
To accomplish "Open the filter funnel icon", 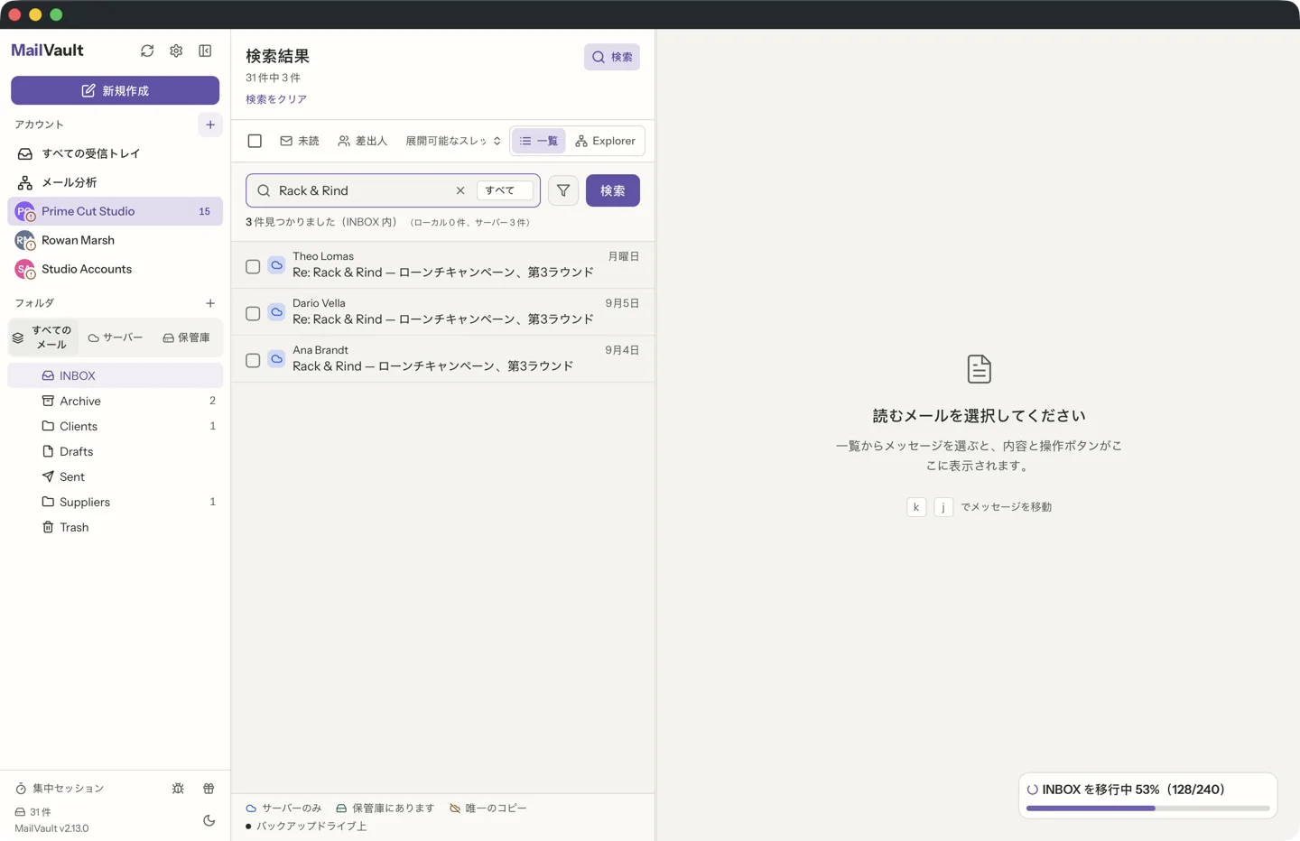I will click(563, 190).
